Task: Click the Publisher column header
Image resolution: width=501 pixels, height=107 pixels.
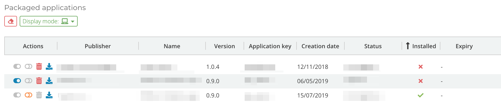Action: (98, 46)
